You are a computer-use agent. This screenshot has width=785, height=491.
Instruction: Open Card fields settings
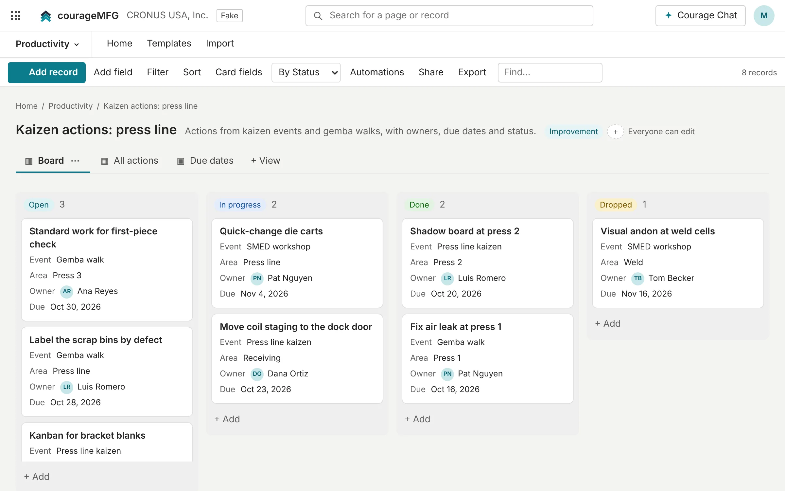click(x=238, y=72)
